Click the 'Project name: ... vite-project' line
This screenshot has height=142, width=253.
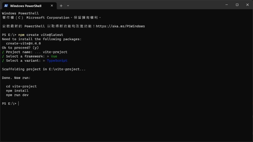point(35,52)
